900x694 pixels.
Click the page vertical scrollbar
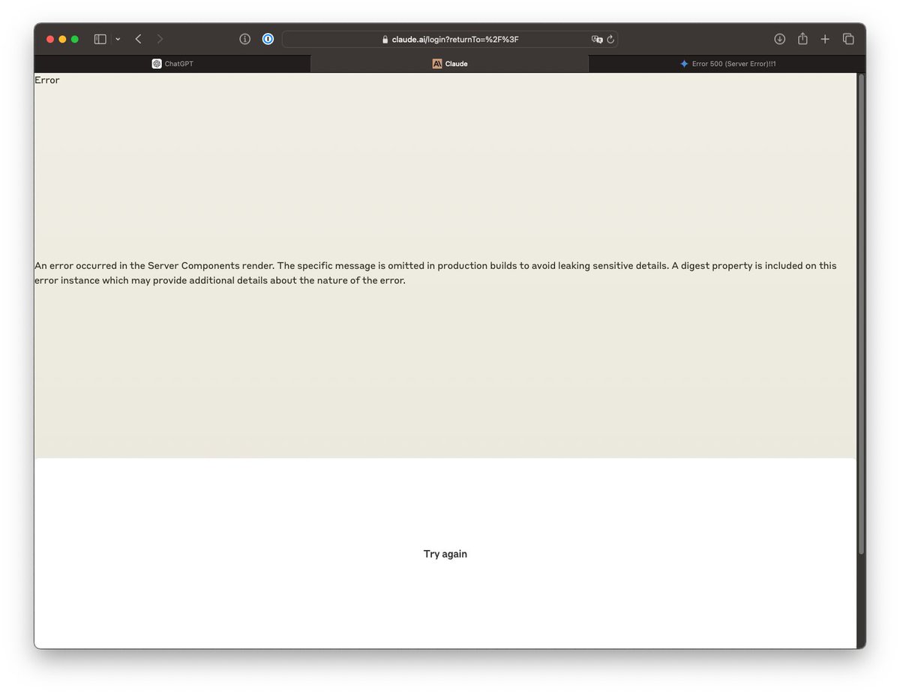861,315
